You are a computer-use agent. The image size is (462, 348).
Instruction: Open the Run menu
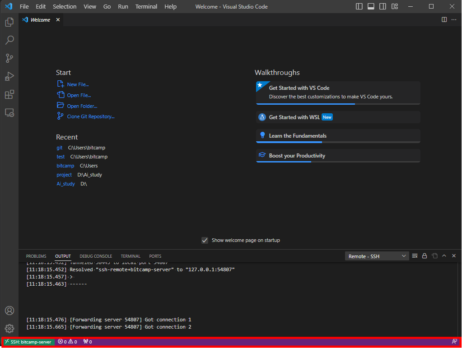123,6
